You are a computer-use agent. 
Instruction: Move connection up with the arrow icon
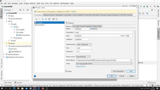[43, 19]
